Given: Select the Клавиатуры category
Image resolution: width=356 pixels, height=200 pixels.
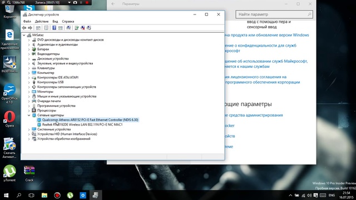Looking at the screenshot, I should click(x=46, y=68).
